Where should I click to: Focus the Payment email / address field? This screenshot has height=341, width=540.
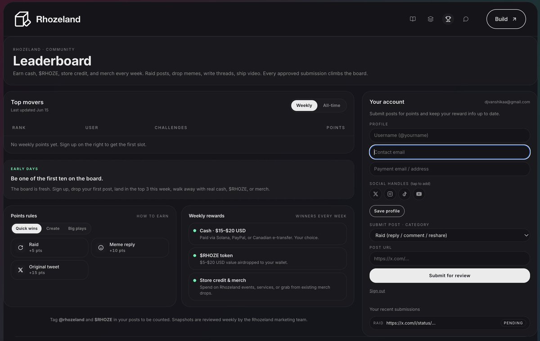click(450, 169)
